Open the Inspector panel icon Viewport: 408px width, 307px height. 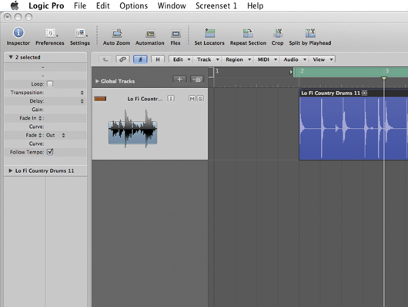[18, 33]
